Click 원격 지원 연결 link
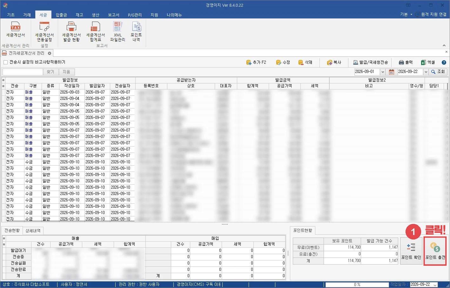The width and height of the screenshot is (450, 288). pyautogui.click(x=431, y=14)
